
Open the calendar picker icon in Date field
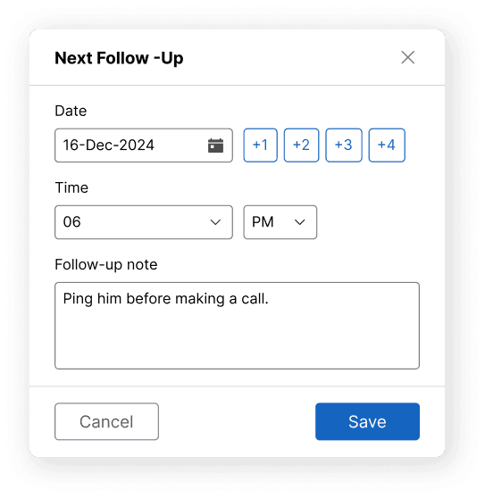point(215,145)
